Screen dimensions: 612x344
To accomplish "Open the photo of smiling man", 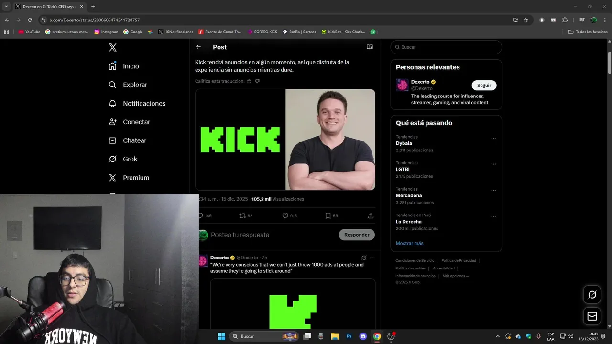I will 330,140.
